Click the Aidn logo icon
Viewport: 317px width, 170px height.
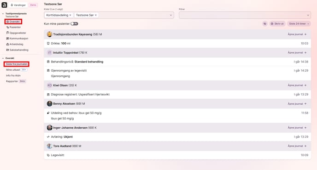(x=4, y=5)
